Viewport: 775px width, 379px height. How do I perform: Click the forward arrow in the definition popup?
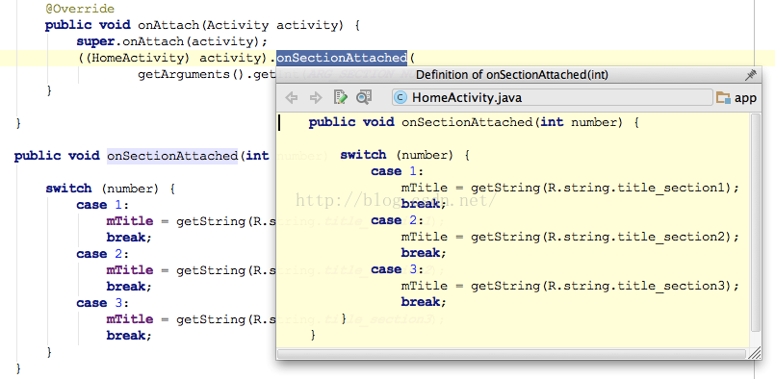pos(316,98)
